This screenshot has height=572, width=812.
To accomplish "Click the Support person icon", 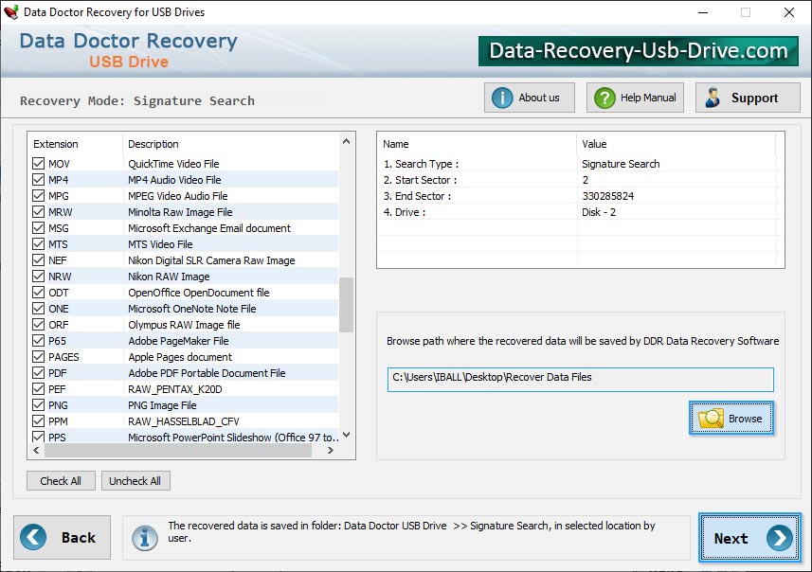I will (713, 98).
